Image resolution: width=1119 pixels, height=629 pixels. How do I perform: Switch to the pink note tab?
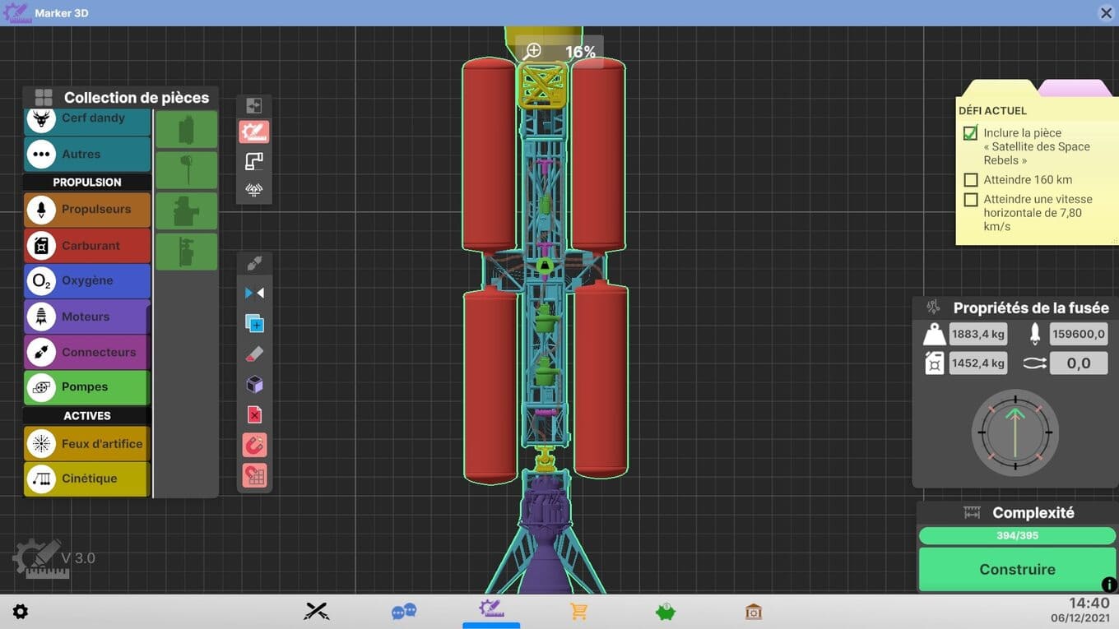(x=1075, y=88)
